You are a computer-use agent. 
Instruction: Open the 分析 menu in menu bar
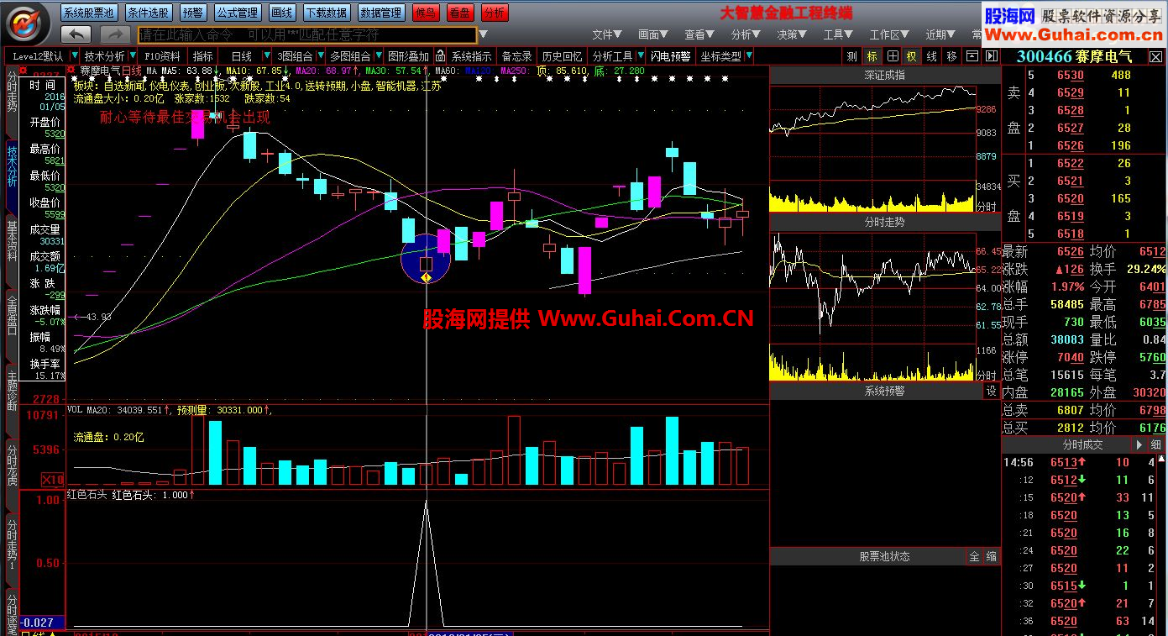click(746, 34)
